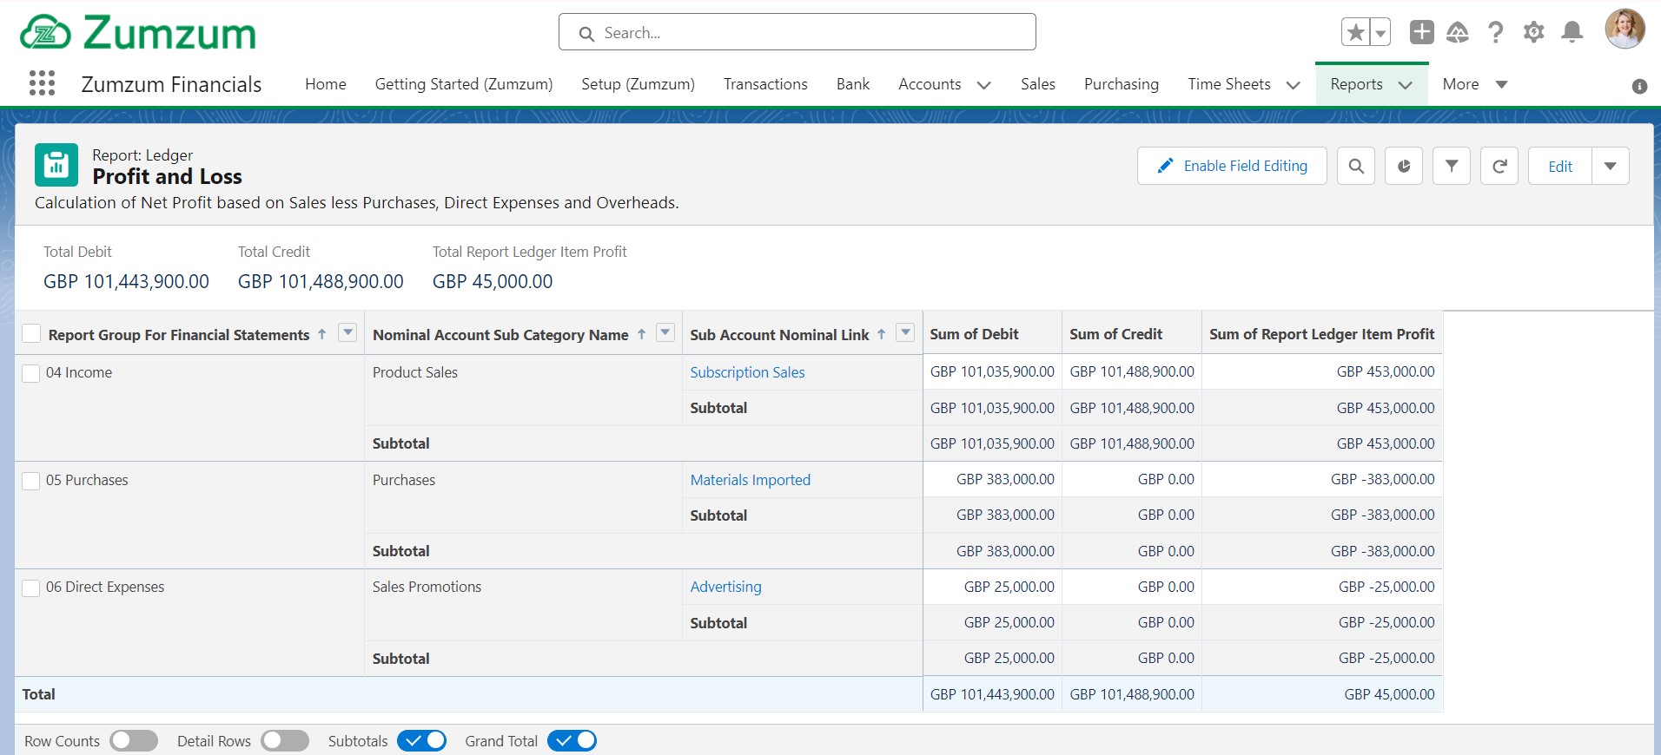Open Getting Started (Zumzum) tab
Image resolution: width=1661 pixels, height=755 pixels.
(464, 84)
